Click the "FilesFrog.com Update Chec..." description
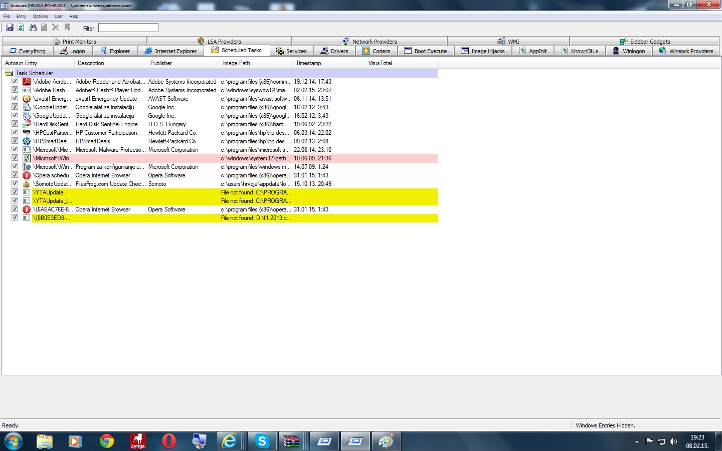 coord(110,184)
